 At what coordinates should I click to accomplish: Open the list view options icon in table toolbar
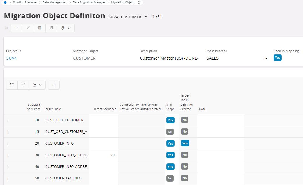[x=12, y=85]
